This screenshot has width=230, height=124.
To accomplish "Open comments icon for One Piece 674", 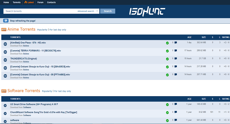I will pyautogui.click(x=176, y=43).
